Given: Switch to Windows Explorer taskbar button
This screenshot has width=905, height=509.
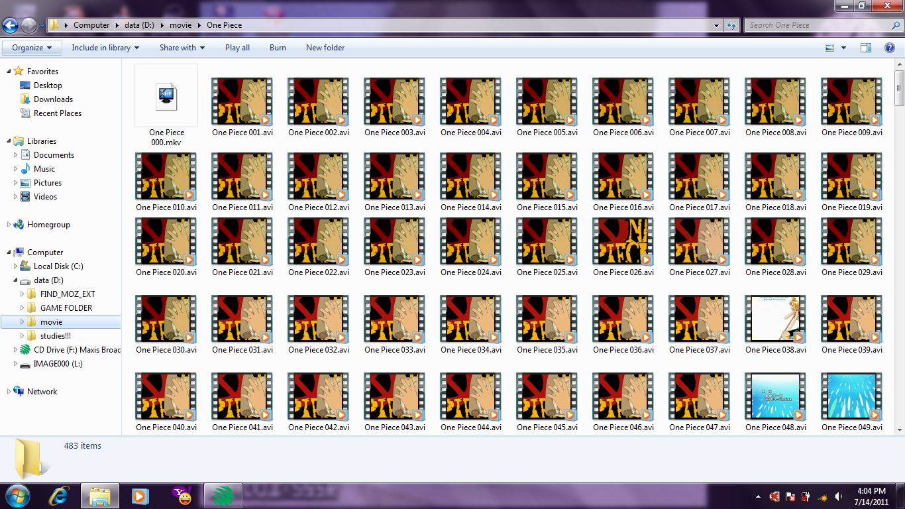Looking at the screenshot, I should click(100, 496).
